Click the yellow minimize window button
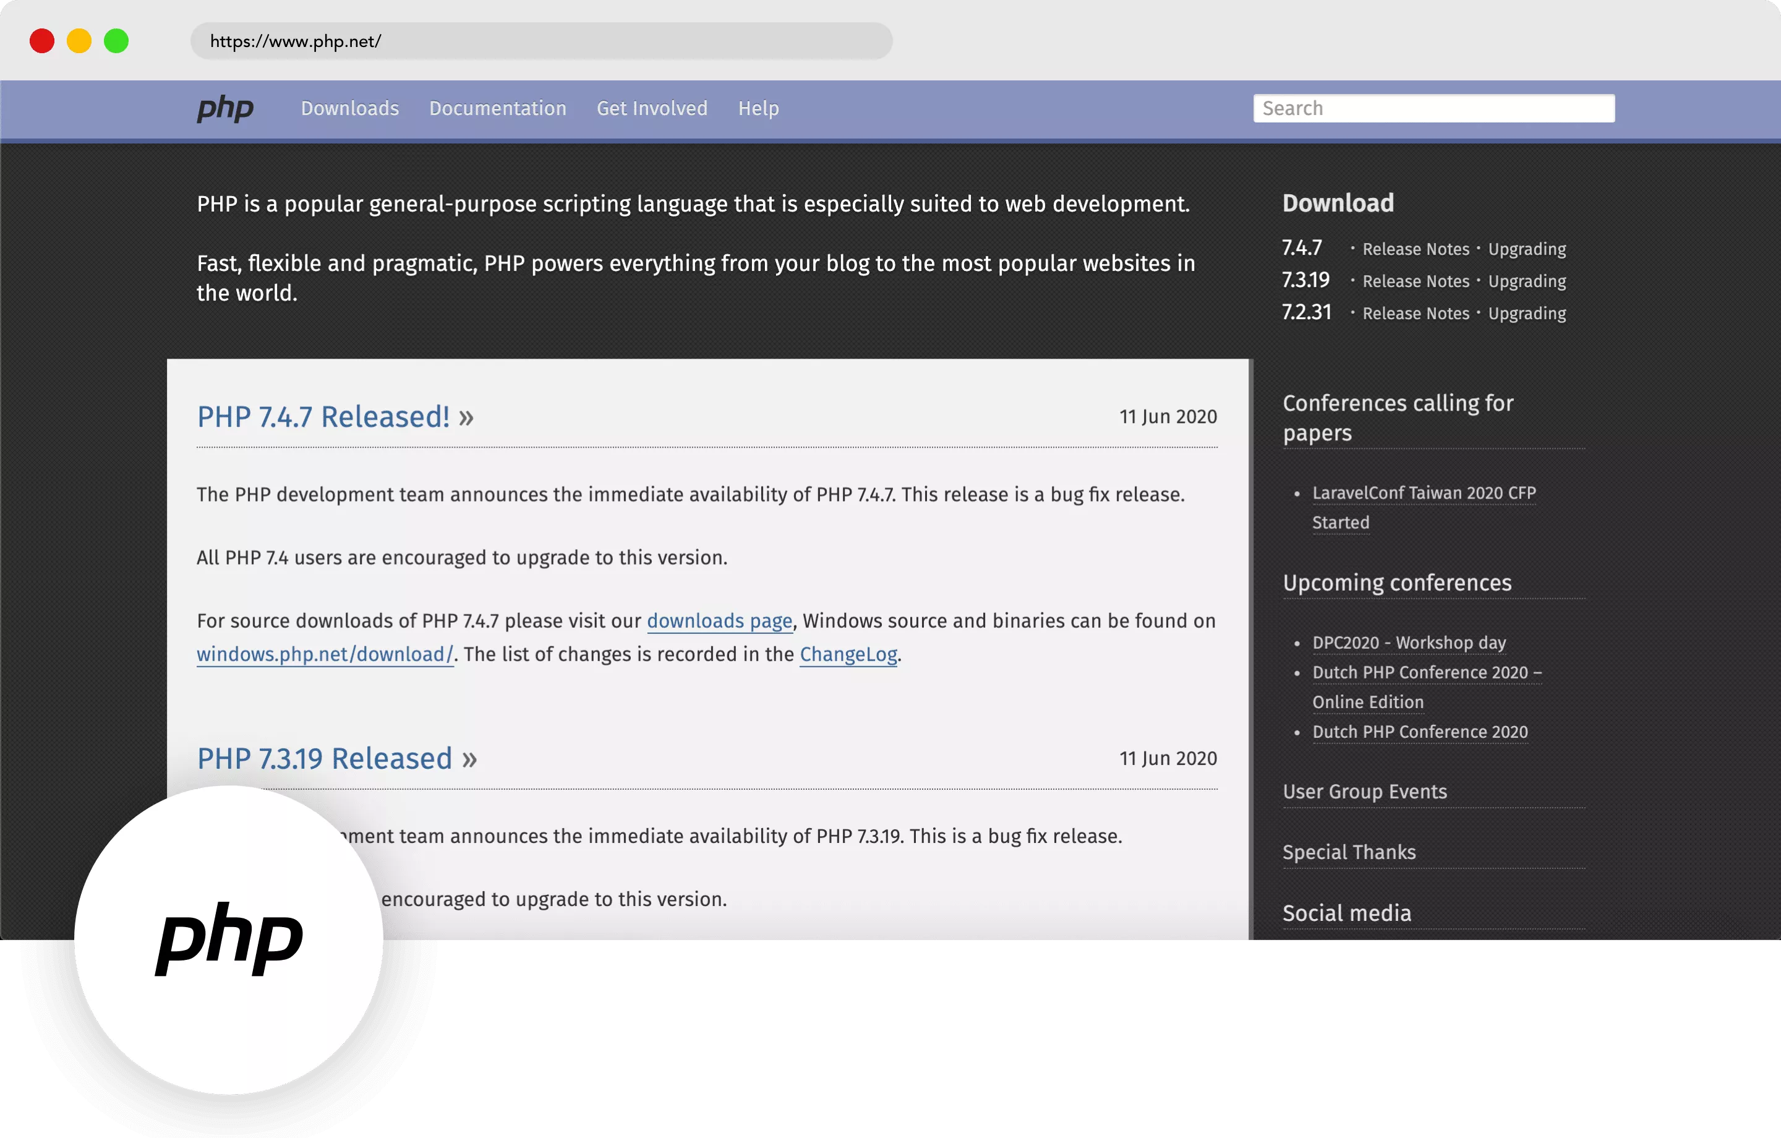The image size is (1781, 1138). pyautogui.click(x=79, y=41)
